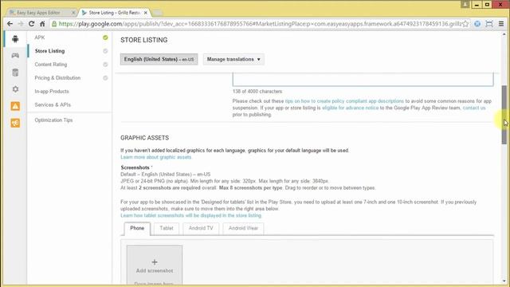Open a new browser tab
Viewport: 510px width, 287px height.
(158, 13)
